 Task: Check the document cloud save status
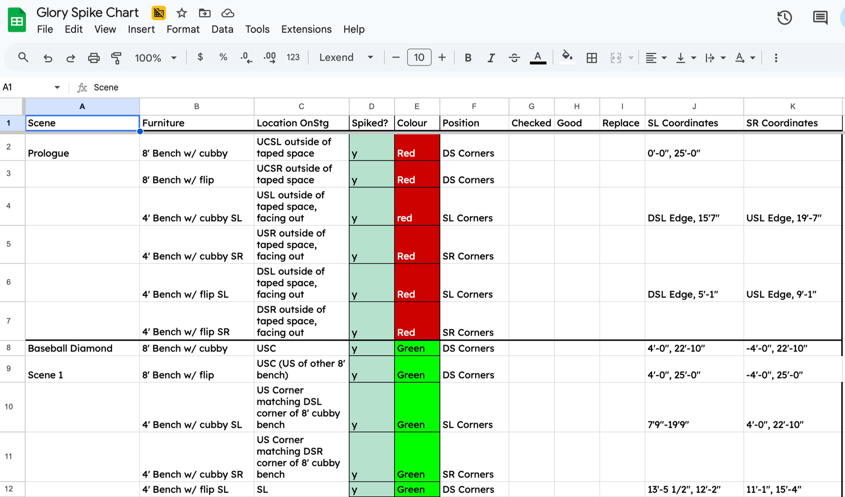[x=227, y=13]
